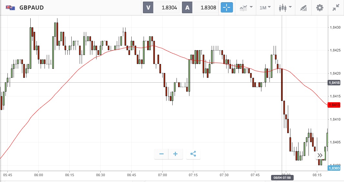Expand the candlestick chart type dropdown
Viewport: 344px width, 182px height.
click(285, 7)
